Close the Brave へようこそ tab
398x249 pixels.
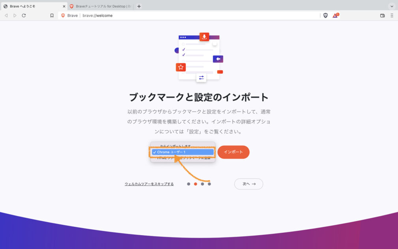(x=64, y=6)
